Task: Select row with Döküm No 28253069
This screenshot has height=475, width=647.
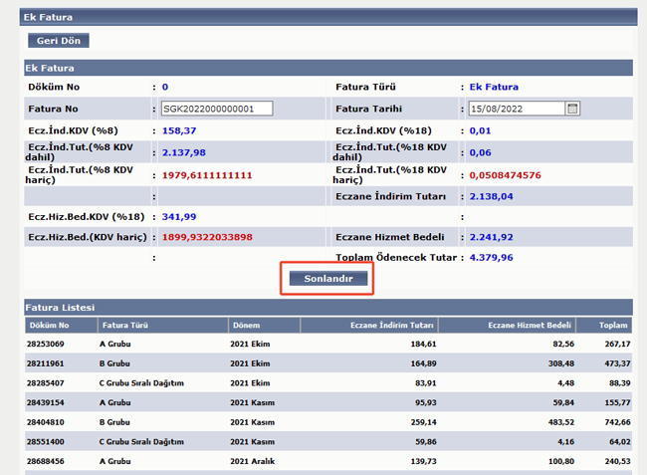Action: click(x=328, y=344)
